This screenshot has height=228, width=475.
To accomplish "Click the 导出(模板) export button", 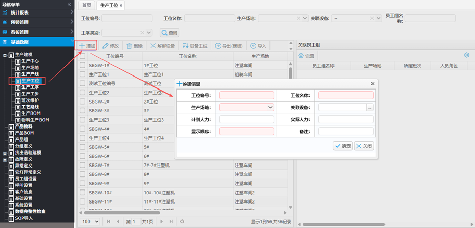I will [x=229, y=46].
